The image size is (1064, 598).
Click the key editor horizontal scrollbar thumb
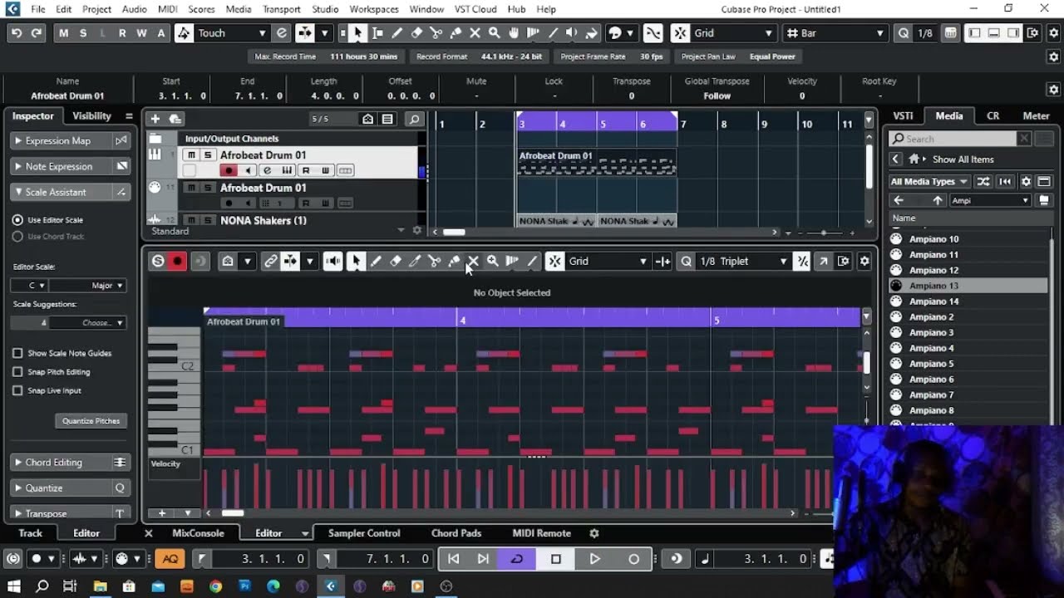click(233, 513)
